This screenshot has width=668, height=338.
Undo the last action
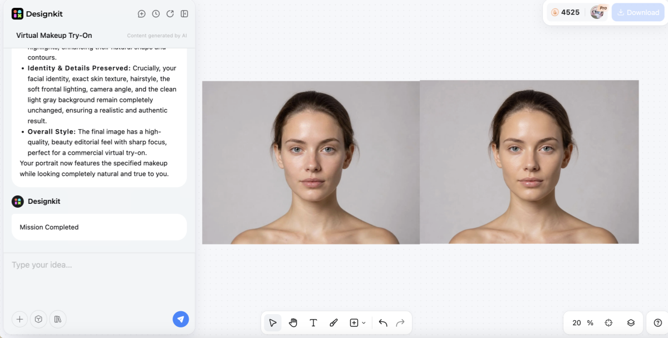(383, 323)
